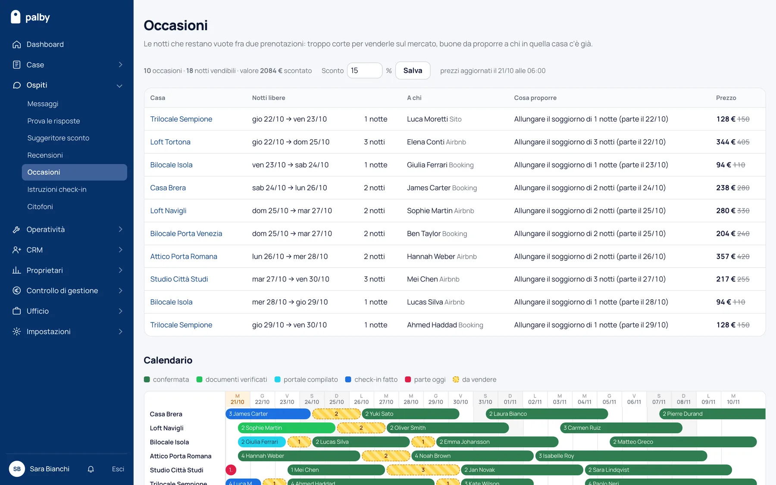Click Esci to log out

coord(118,469)
